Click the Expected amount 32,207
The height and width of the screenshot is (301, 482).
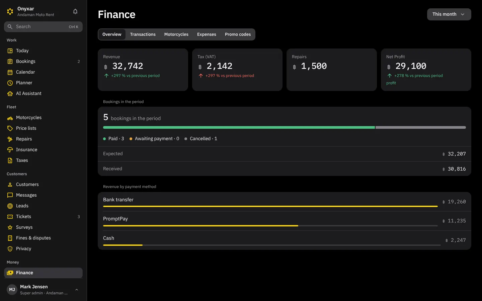457,154
